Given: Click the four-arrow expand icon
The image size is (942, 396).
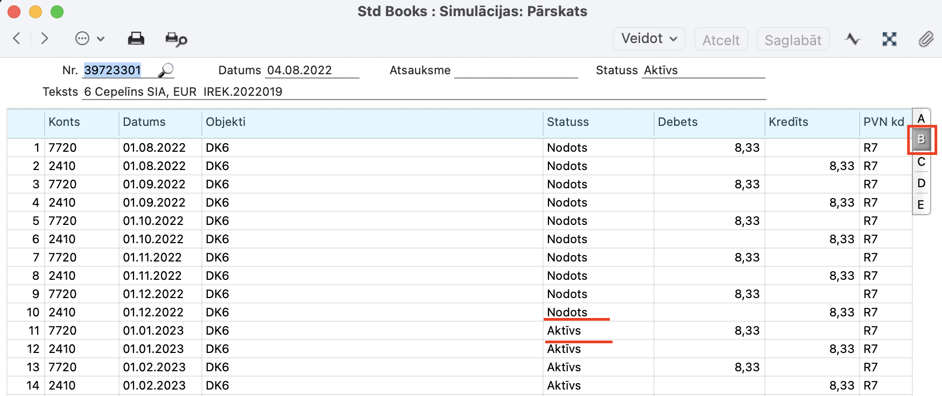Looking at the screenshot, I should [x=889, y=39].
